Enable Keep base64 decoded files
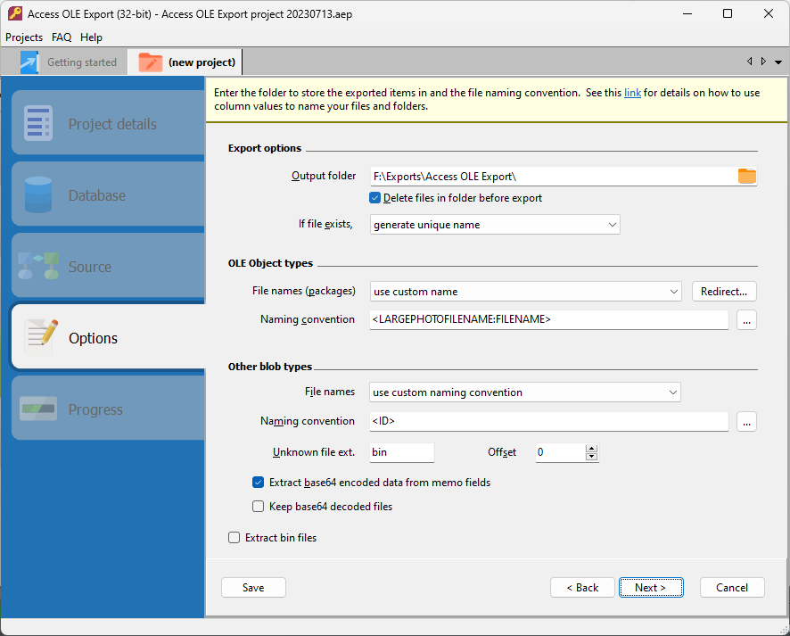The width and height of the screenshot is (790, 636). [258, 507]
